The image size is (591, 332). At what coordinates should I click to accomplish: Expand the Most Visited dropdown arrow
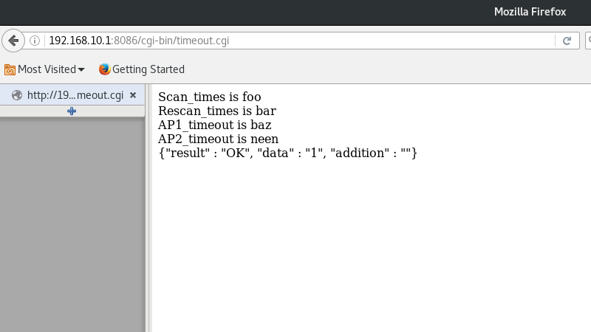click(81, 69)
